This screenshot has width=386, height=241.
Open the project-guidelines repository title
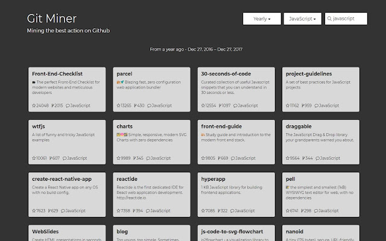tap(309, 74)
